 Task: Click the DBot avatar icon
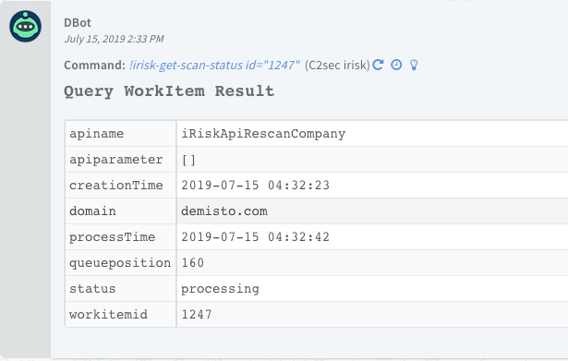tap(25, 27)
